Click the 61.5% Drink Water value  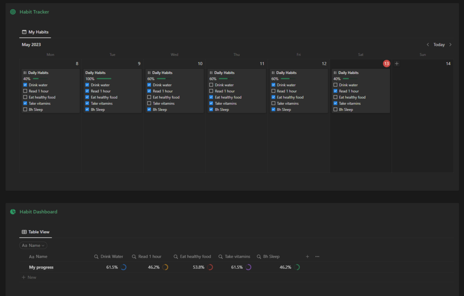pos(112,267)
